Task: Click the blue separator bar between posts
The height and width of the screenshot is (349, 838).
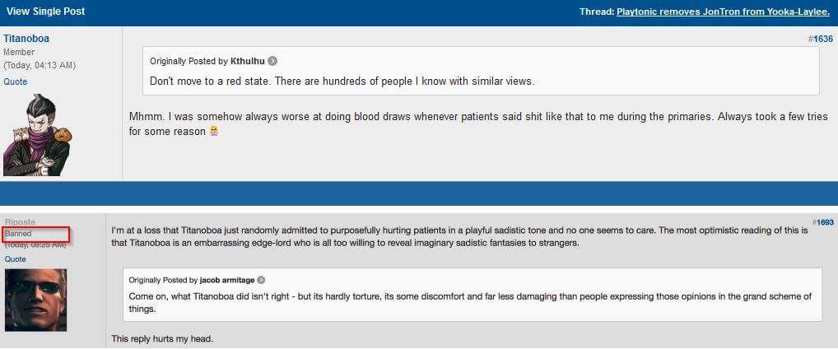Action: [x=419, y=193]
